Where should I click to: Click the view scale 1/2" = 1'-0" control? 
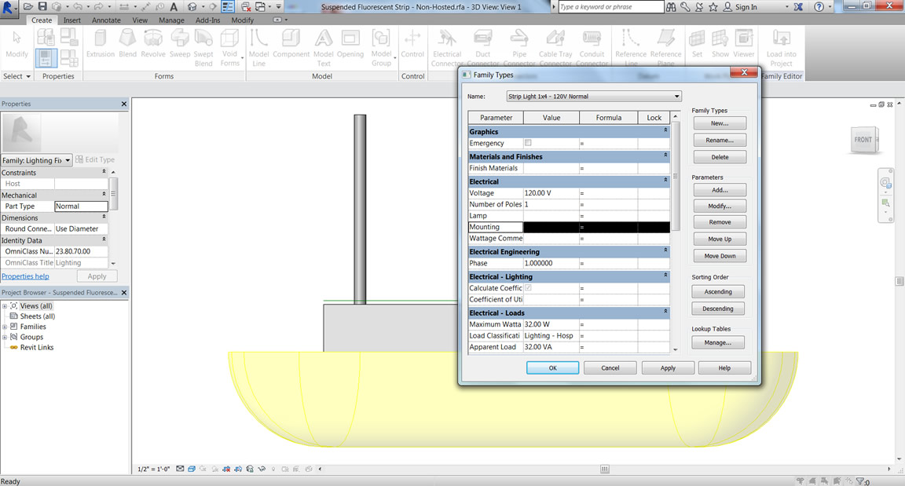153,470
